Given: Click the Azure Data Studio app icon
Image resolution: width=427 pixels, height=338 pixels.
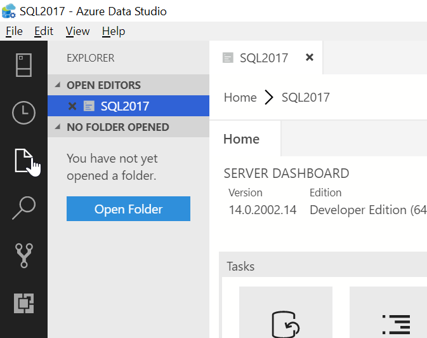Looking at the screenshot, I should 9,11.
